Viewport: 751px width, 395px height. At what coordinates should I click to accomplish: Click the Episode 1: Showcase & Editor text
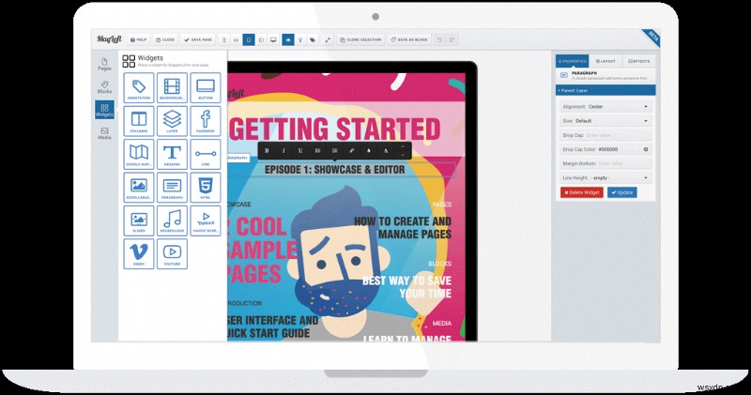click(x=335, y=170)
